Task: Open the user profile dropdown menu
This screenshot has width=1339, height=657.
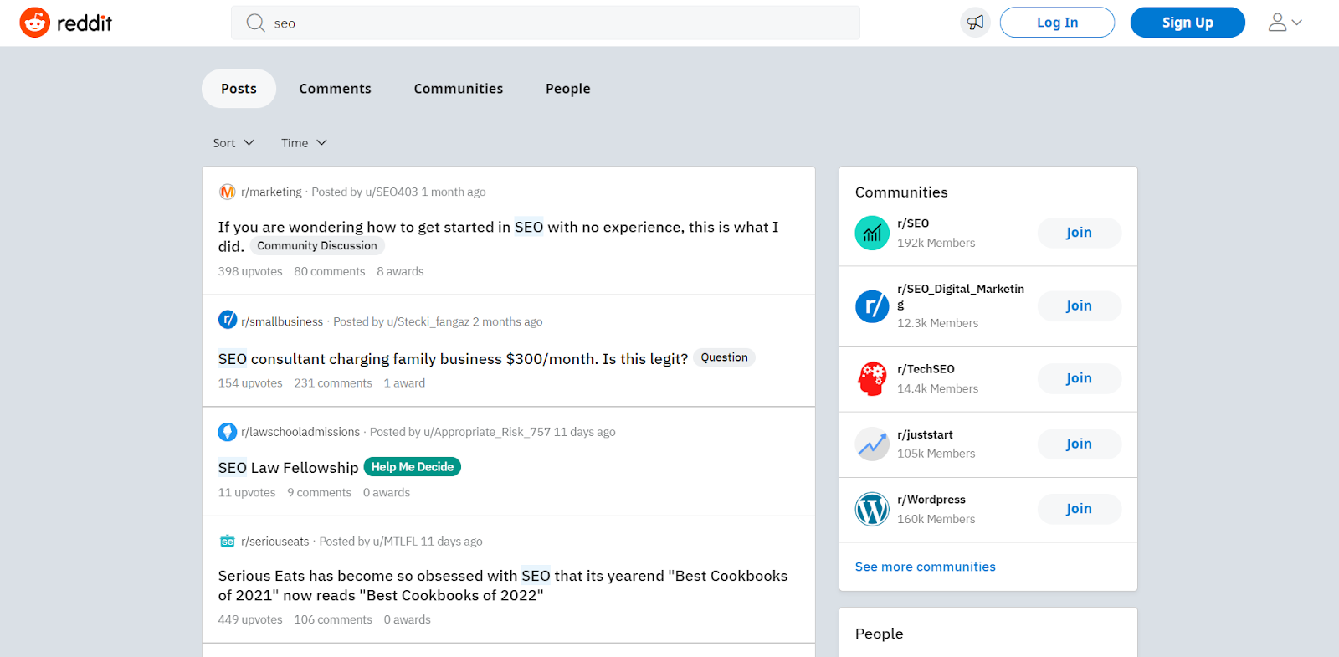Action: click(1285, 23)
